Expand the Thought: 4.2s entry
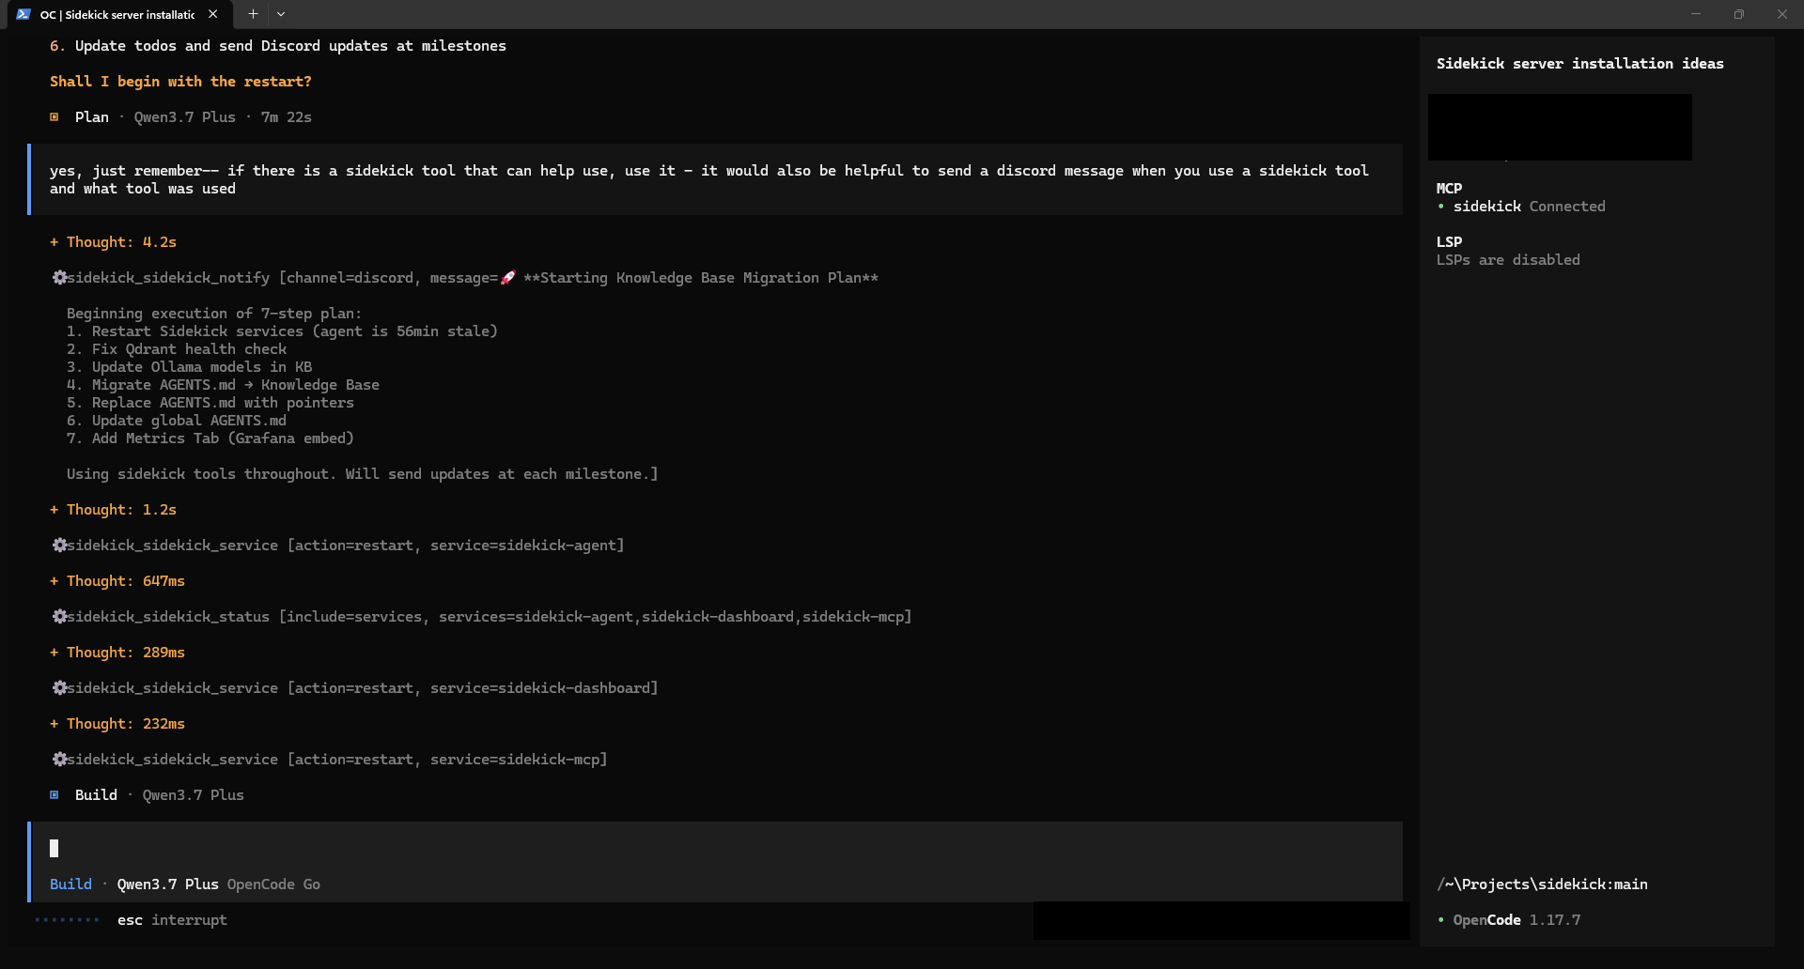The width and height of the screenshot is (1804, 969). [113, 242]
